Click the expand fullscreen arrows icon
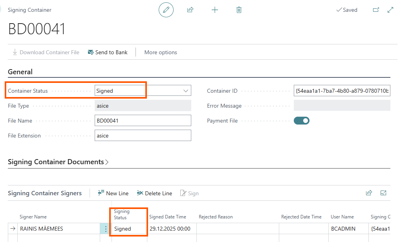 [x=390, y=10]
